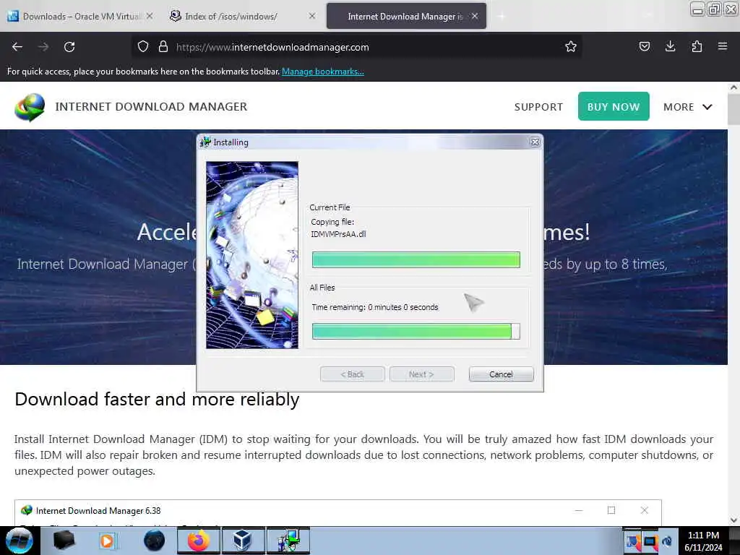The height and width of the screenshot is (555, 740).
Task: Open the tracking protection shield icon
Action: (143, 47)
